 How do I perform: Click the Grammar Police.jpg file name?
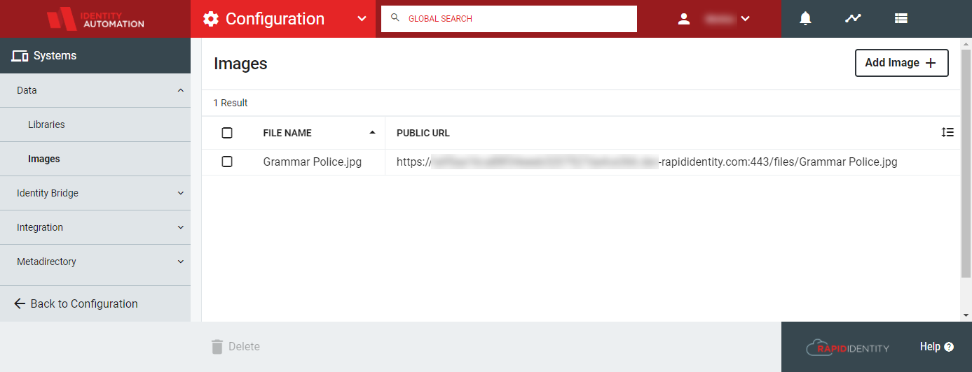(313, 162)
